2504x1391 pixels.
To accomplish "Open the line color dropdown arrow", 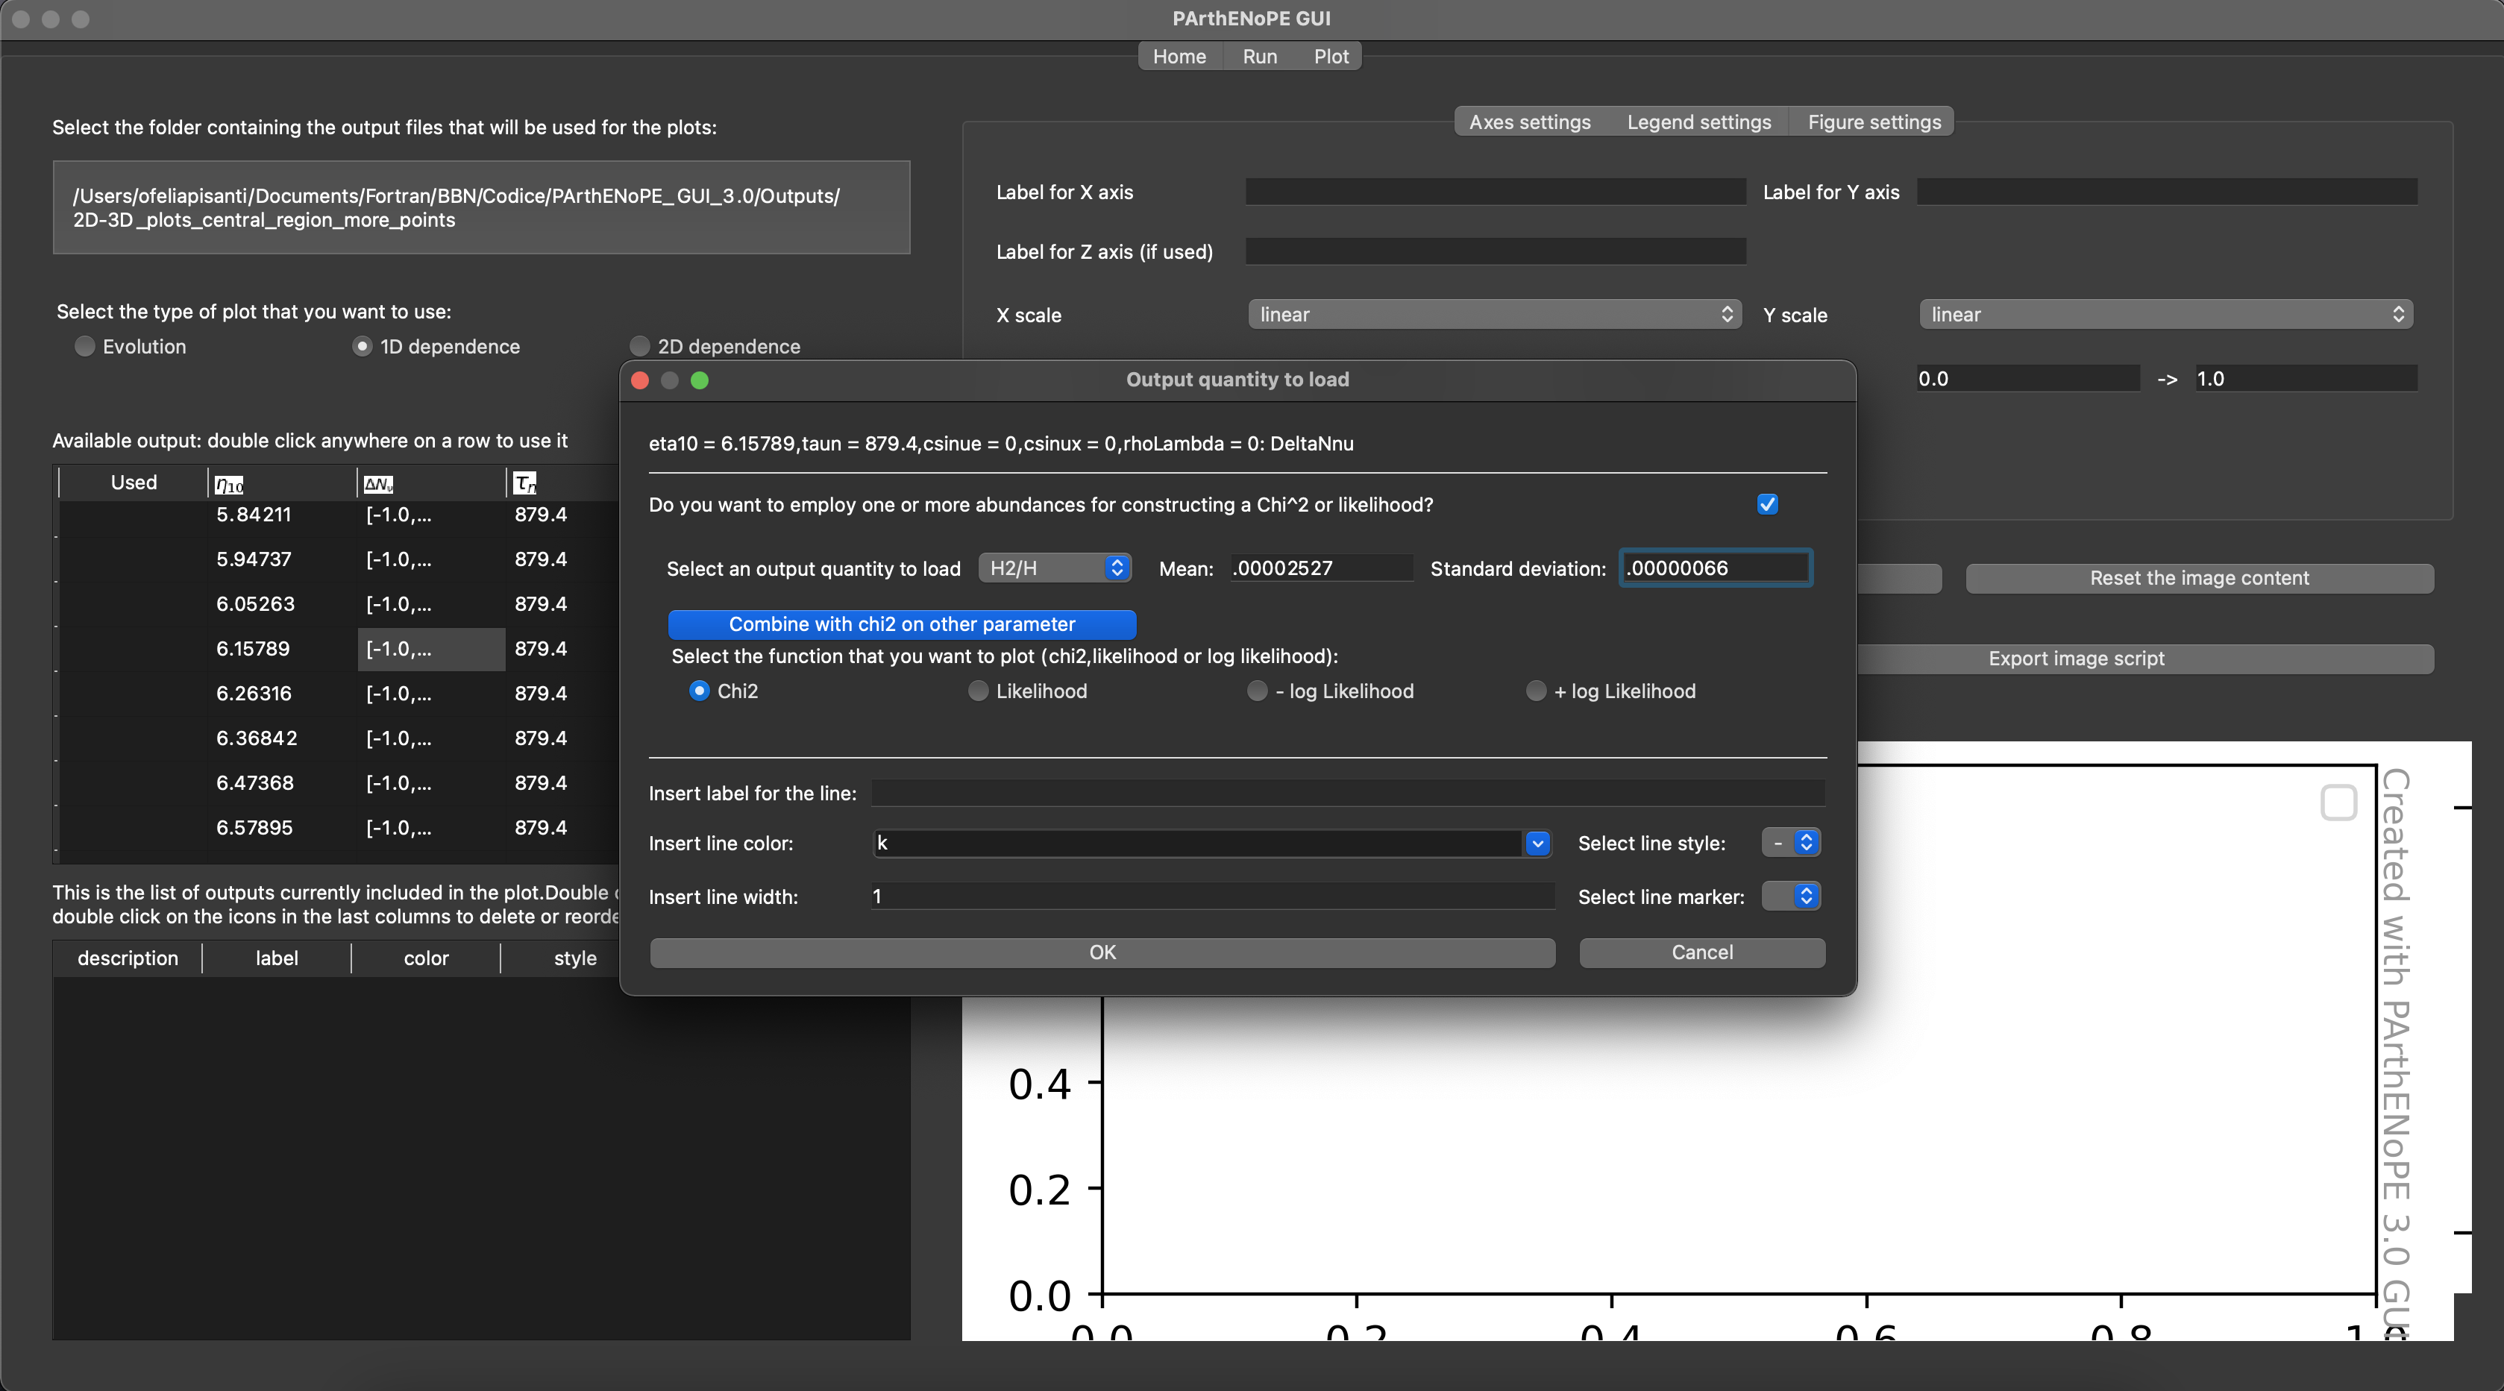I will (x=1537, y=843).
